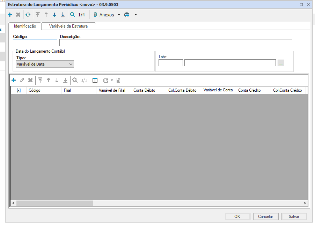Open the grid column chooser icon

[95, 80]
